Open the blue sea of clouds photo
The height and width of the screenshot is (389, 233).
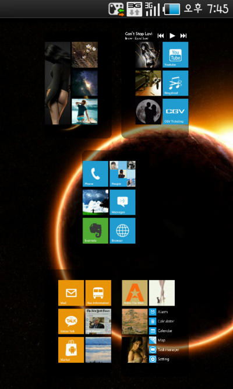tap(98, 350)
